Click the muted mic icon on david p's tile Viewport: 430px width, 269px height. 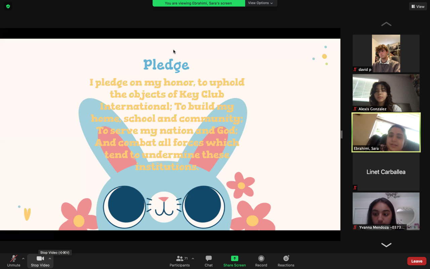355,70
